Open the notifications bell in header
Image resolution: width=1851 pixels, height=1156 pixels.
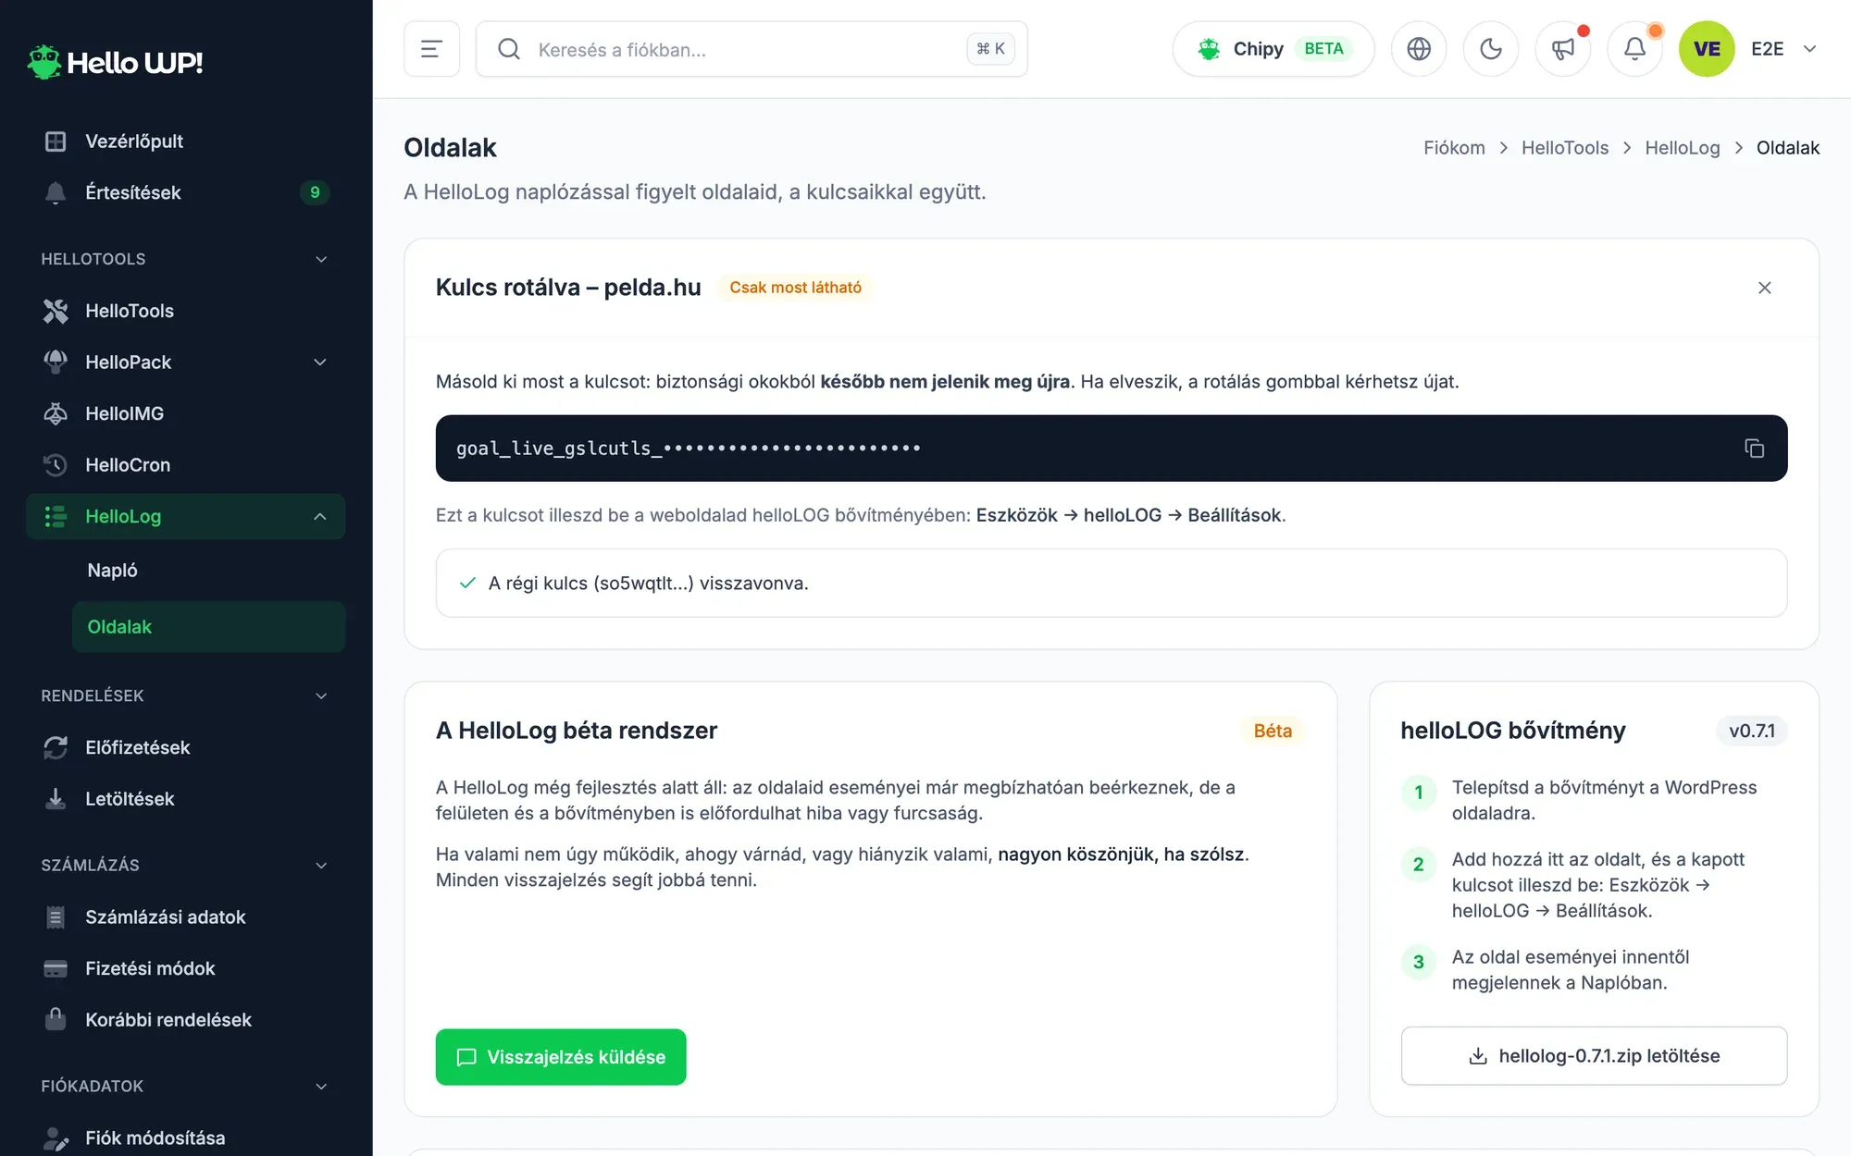tap(1635, 49)
